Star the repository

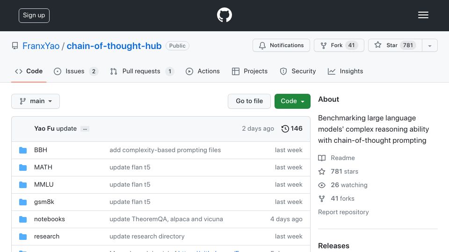[x=395, y=45]
